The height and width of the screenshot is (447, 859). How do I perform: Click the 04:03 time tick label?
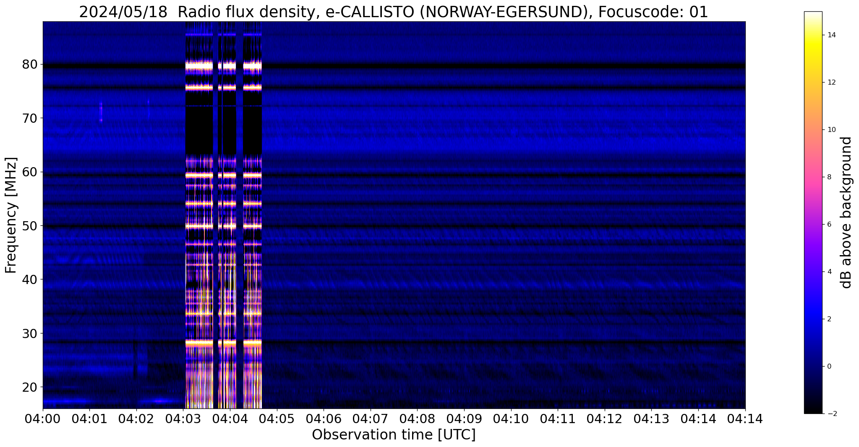[183, 418]
